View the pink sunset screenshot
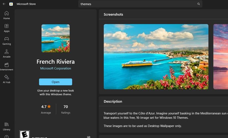This screenshot has width=228, height=138. click(221, 57)
